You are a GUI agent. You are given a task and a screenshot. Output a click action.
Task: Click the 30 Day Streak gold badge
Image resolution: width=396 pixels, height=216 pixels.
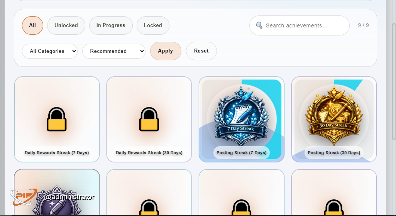coord(333,115)
